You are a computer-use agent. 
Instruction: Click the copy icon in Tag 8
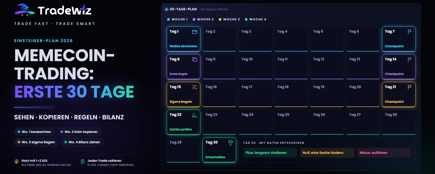[195, 60]
